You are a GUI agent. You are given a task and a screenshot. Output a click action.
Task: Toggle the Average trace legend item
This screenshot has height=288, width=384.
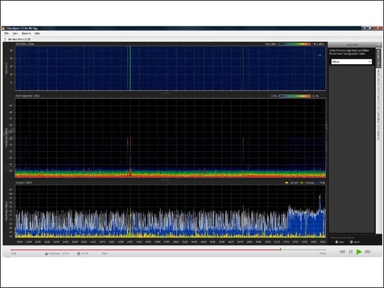(307, 182)
